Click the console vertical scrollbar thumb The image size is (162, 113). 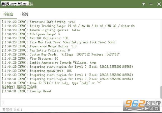click(161, 92)
